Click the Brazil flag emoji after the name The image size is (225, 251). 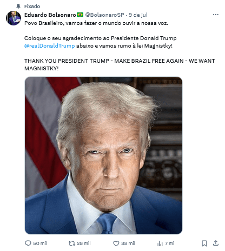click(80, 15)
